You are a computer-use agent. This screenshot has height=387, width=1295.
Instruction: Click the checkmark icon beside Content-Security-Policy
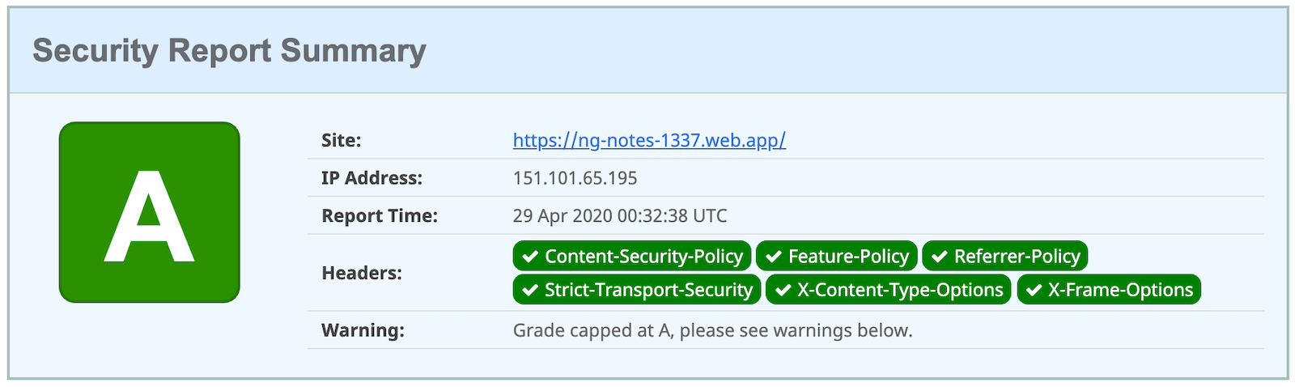click(x=530, y=257)
